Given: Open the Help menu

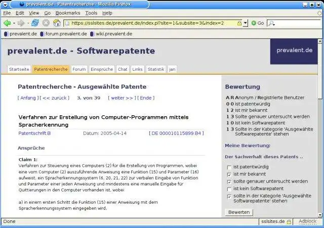Looking at the screenshot, I should pyautogui.click(x=107, y=13).
